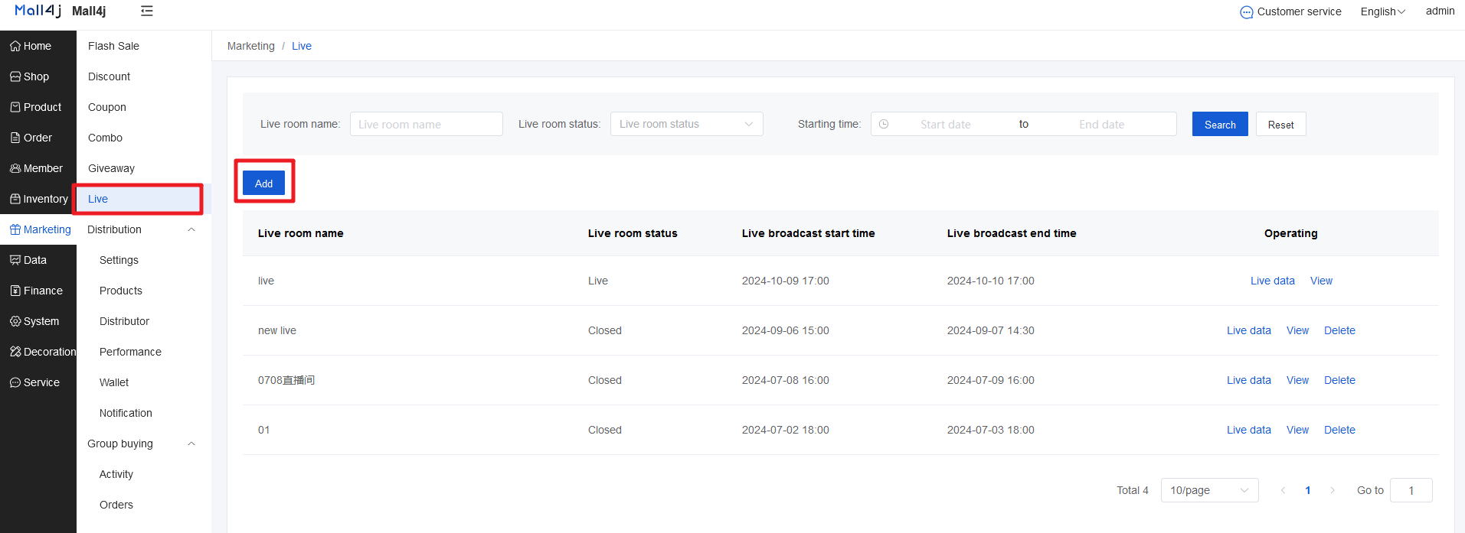The width and height of the screenshot is (1465, 533).
Task: Delete the 0708 room
Action: click(x=1339, y=380)
